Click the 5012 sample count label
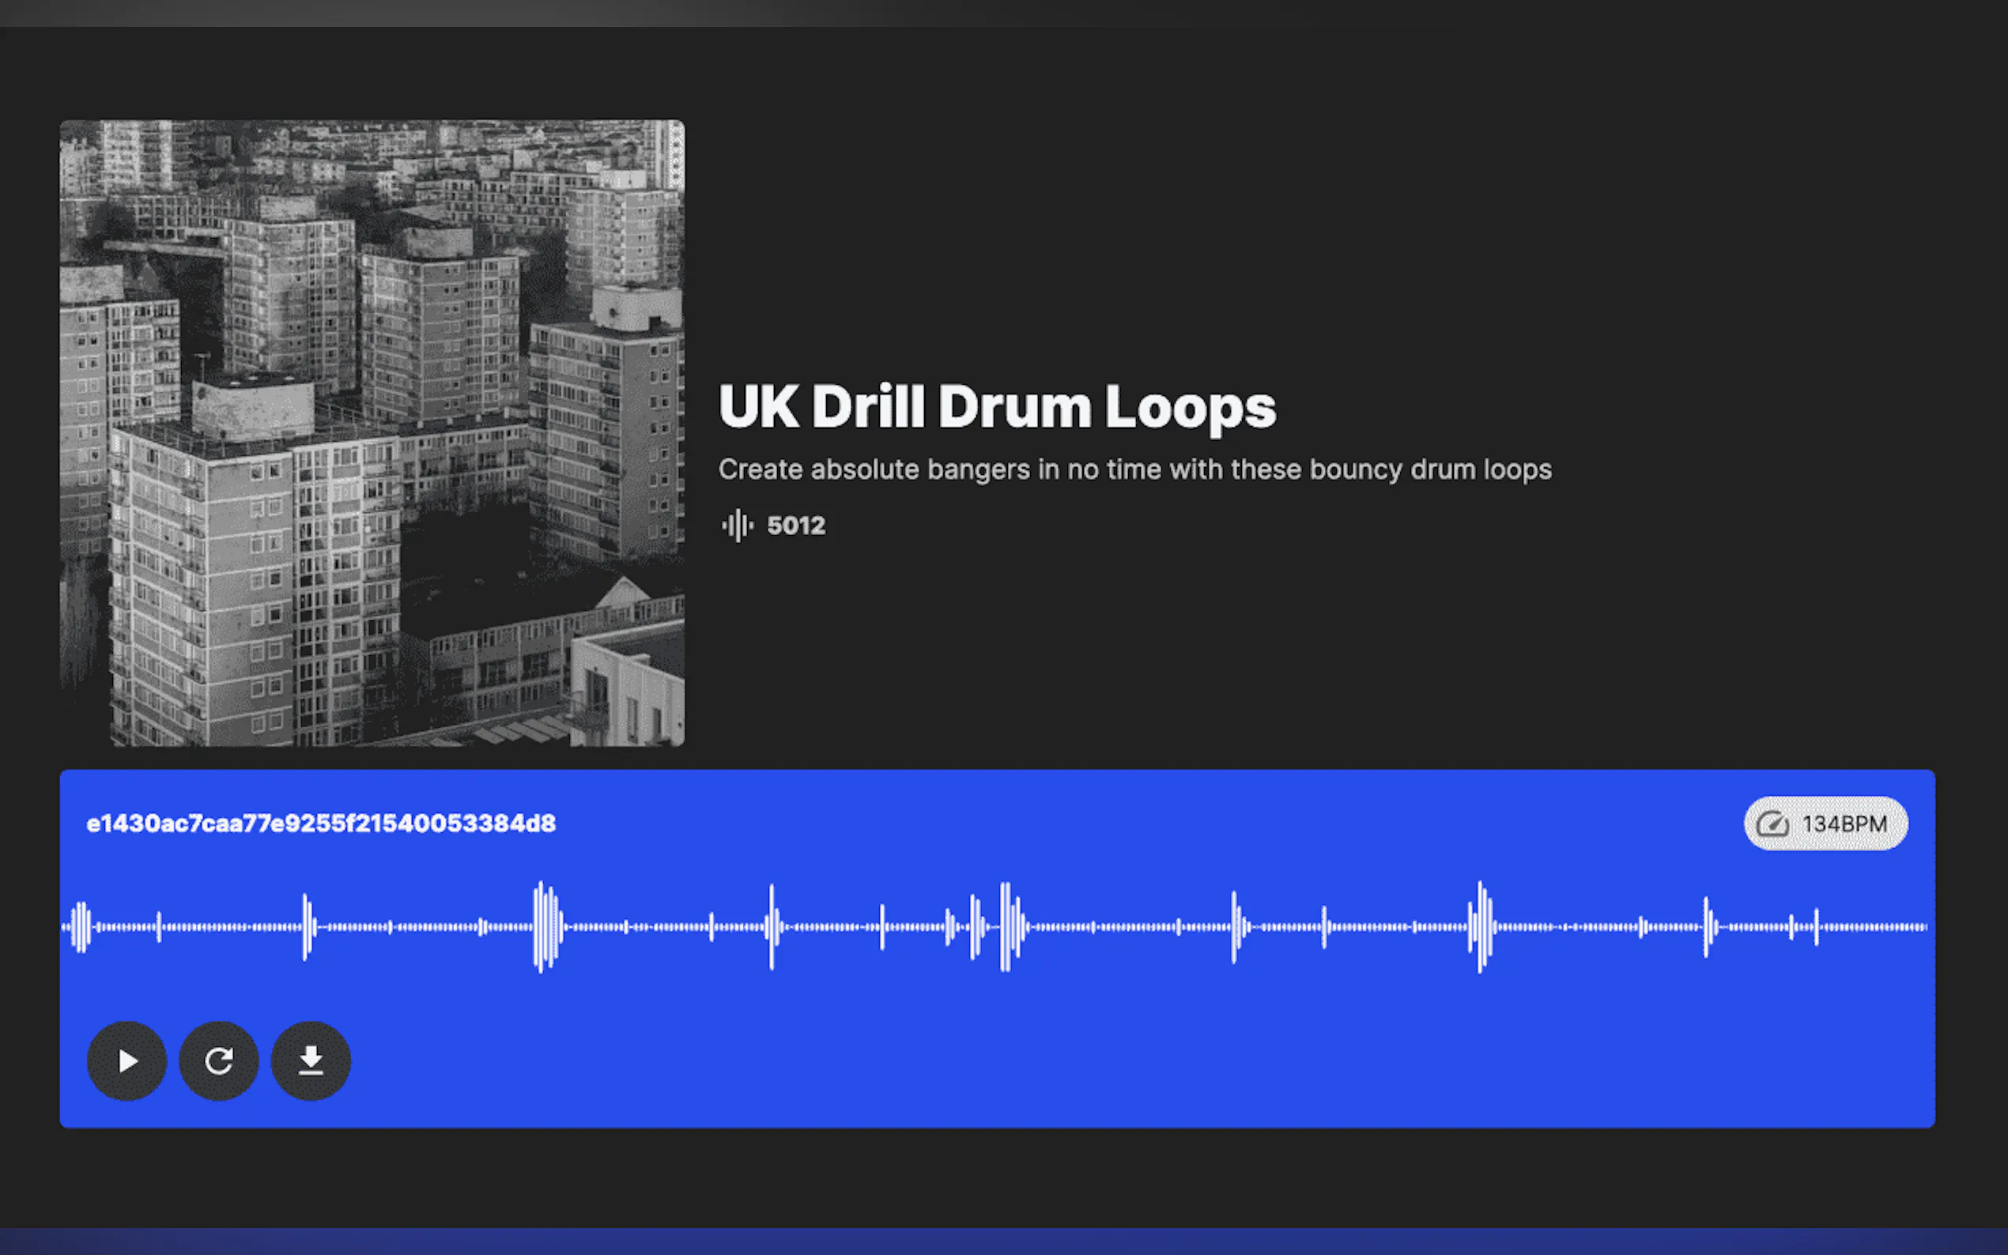The image size is (2008, 1255). [796, 526]
